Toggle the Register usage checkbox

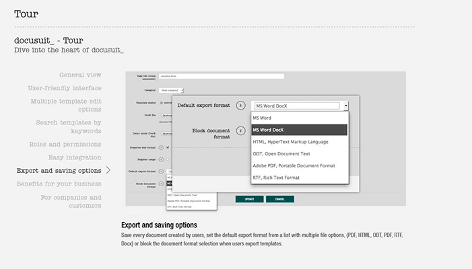click(168, 159)
